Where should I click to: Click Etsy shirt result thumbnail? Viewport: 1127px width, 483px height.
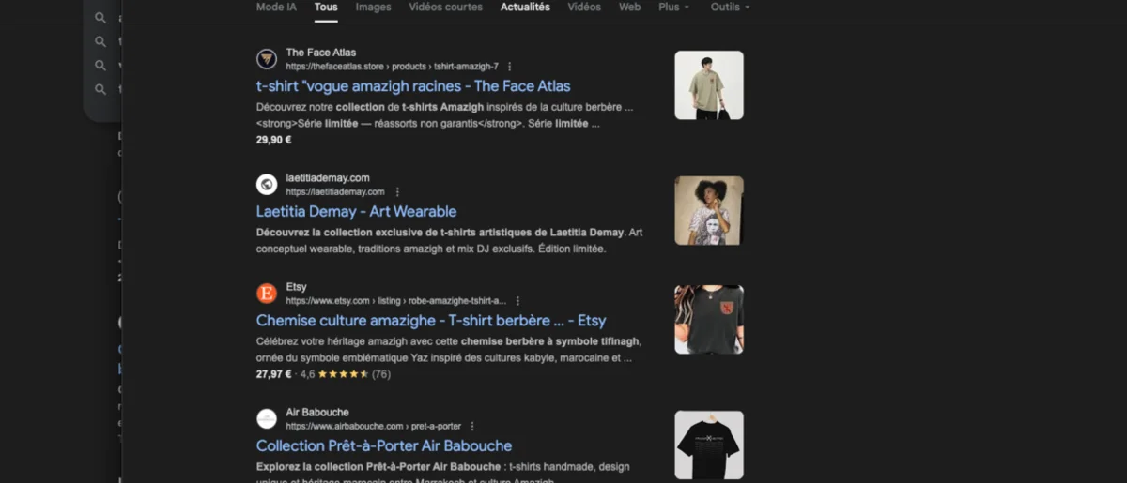click(x=709, y=320)
